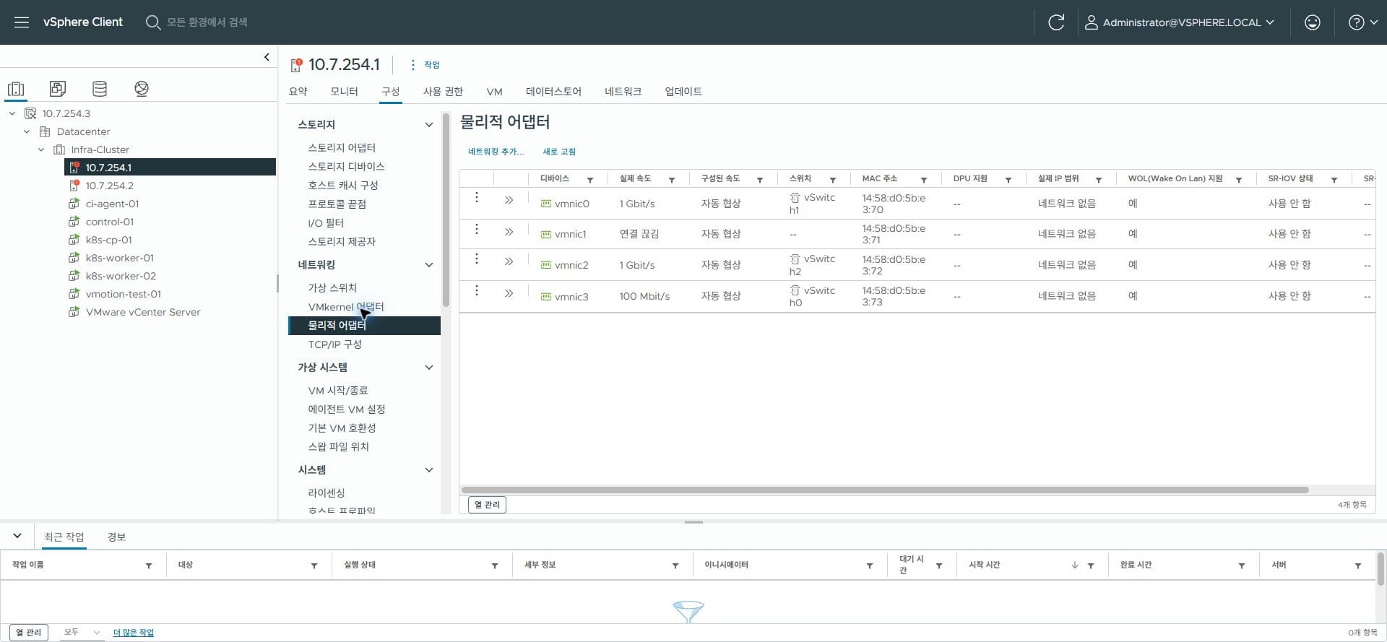Open the 작업 actions menu for host
The height and width of the screenshot is (642, 1387).
point(425,65)
